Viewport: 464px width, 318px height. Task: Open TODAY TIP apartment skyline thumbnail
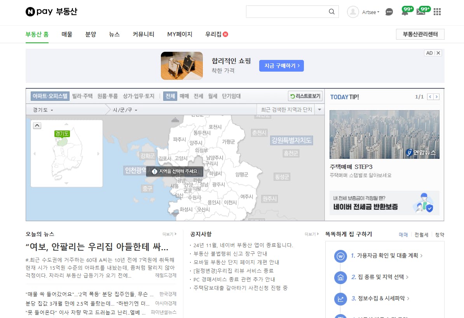click(384, 135)
